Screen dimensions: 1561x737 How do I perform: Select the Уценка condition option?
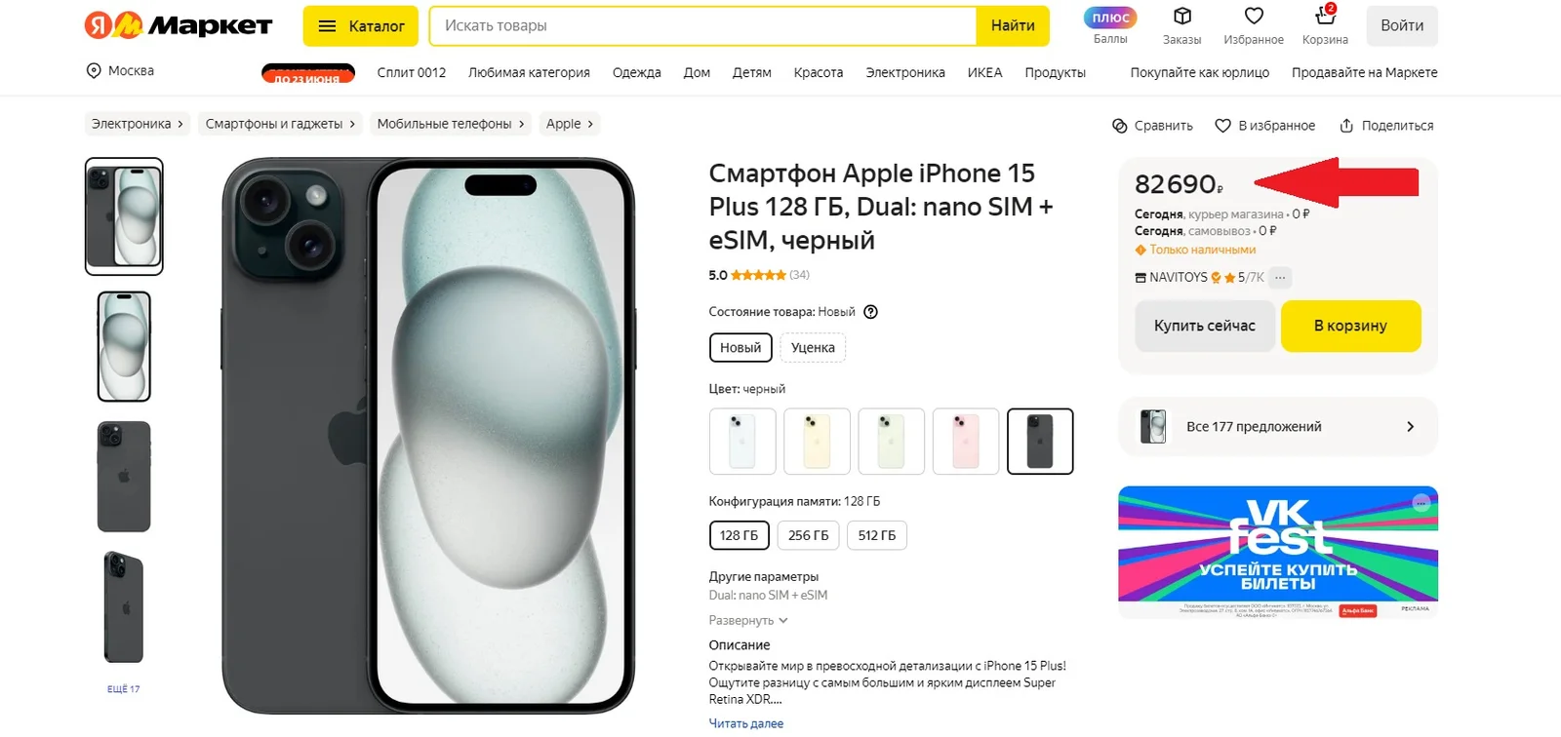(813, 348)
